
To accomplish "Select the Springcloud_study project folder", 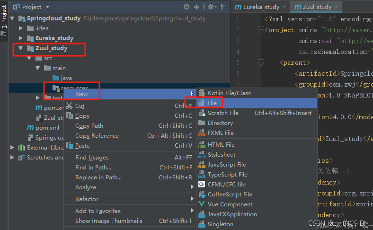I will click(x=53, y=18).
